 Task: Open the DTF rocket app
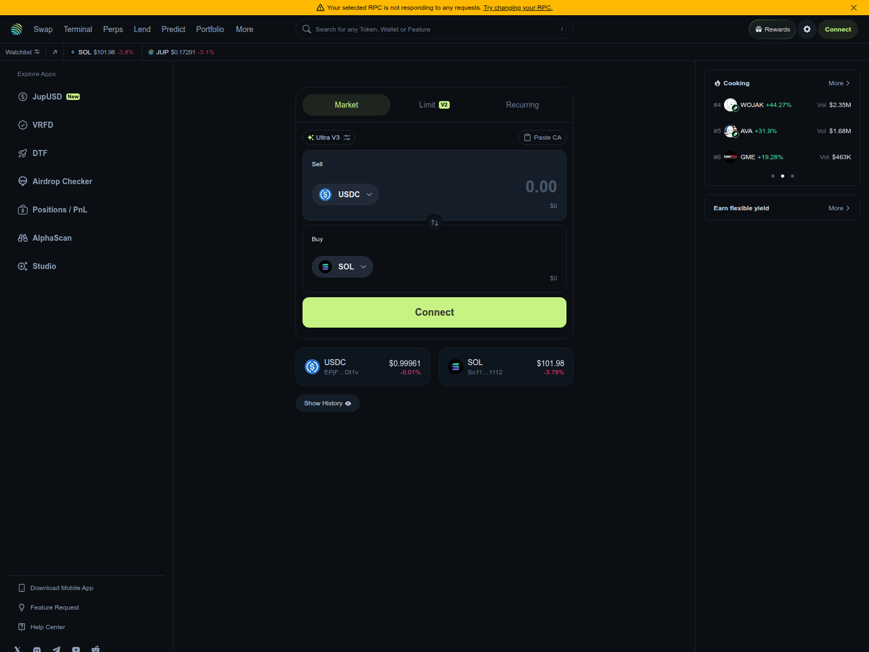pyautogui.click(x=33, y=153)
